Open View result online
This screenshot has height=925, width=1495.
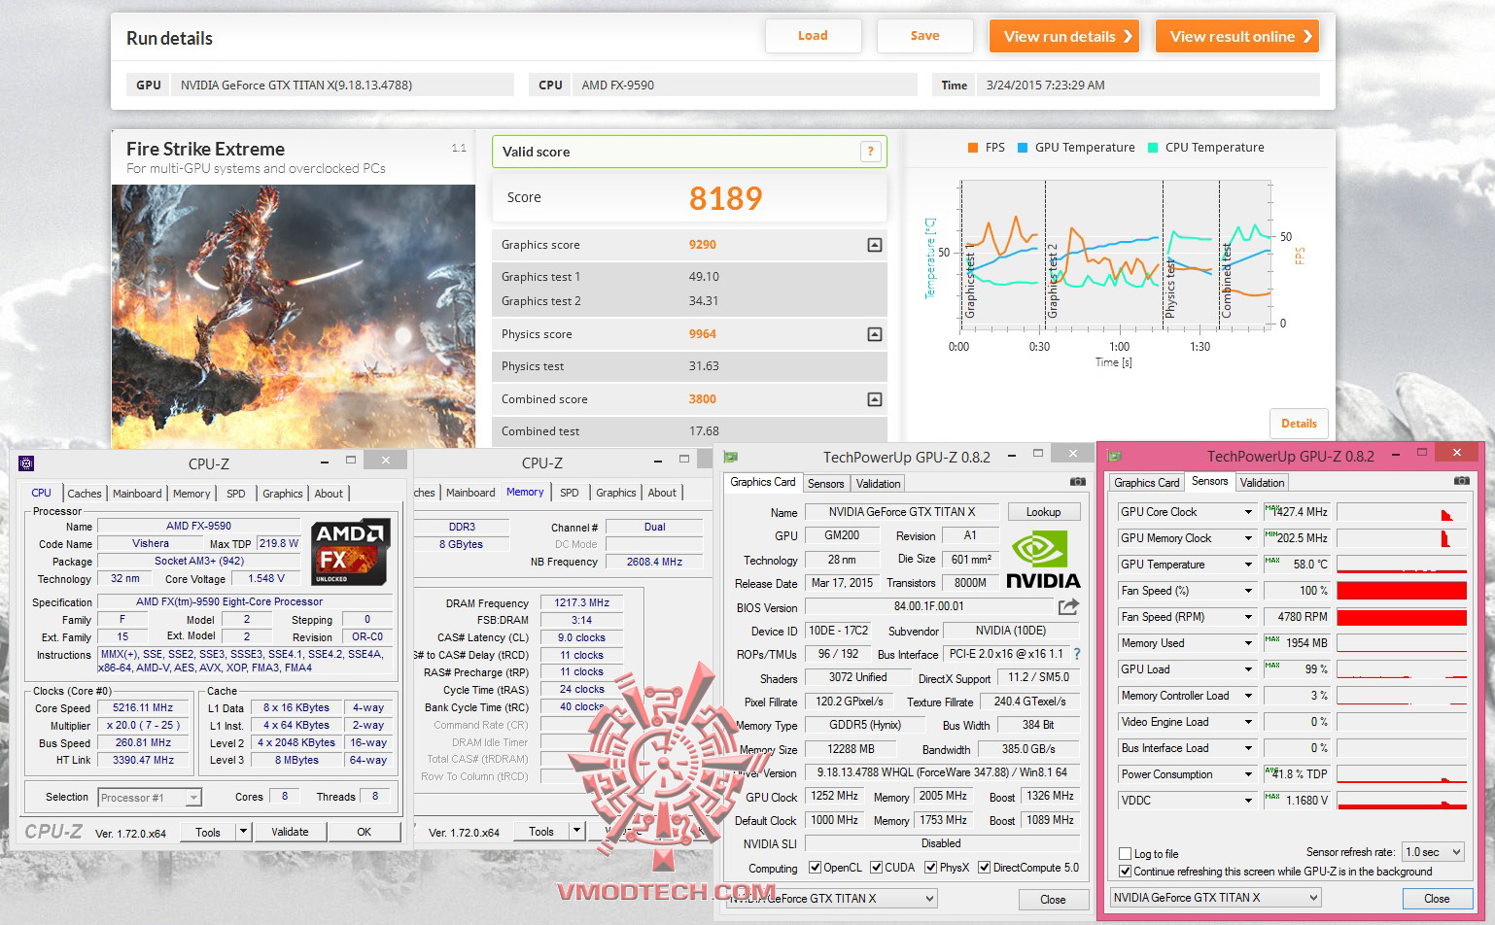(1238, 36)
